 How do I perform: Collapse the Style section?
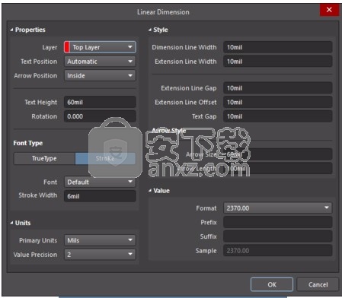pos(150,30)
